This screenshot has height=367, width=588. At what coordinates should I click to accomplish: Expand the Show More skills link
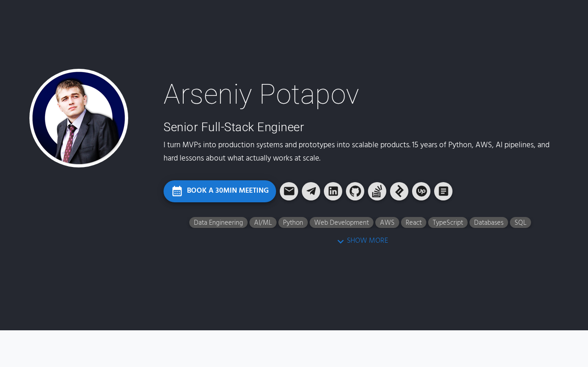click(x=367, y=241)
